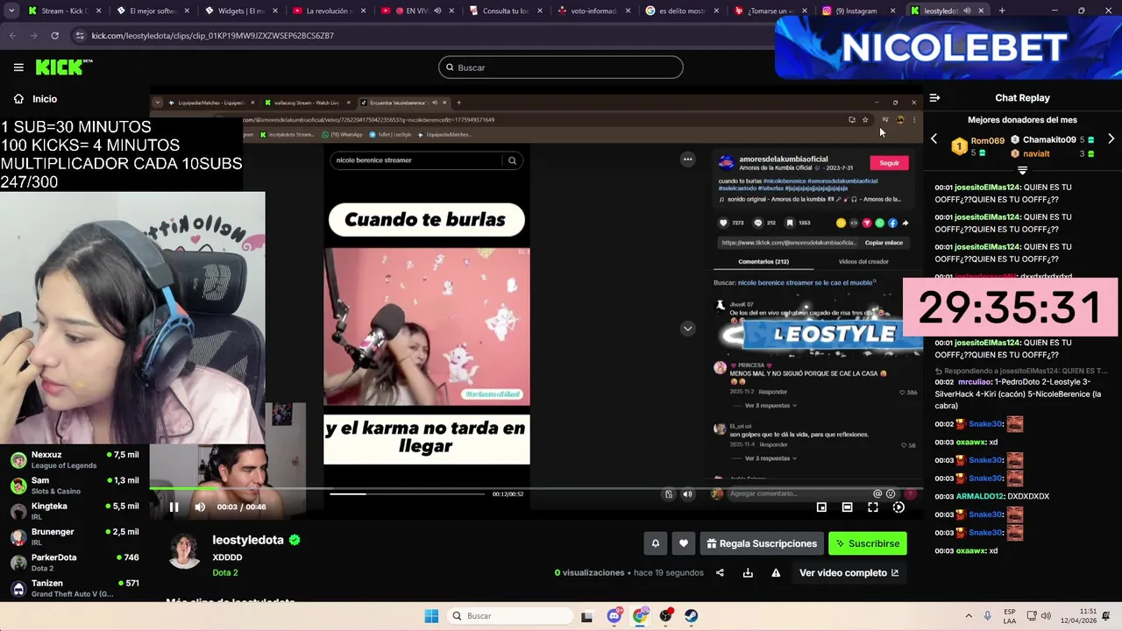Share this clip
The width and height of the screenshot is (1122, 631).
point(720,573)
